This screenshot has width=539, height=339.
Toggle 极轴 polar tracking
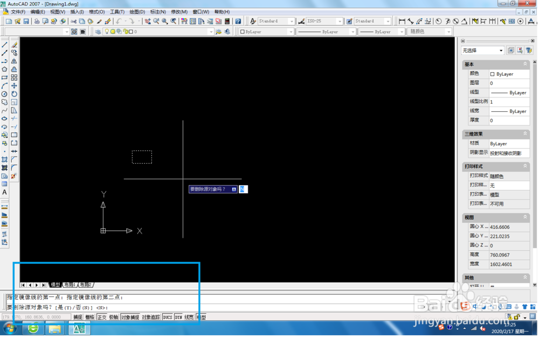click(x=114, y=317)
